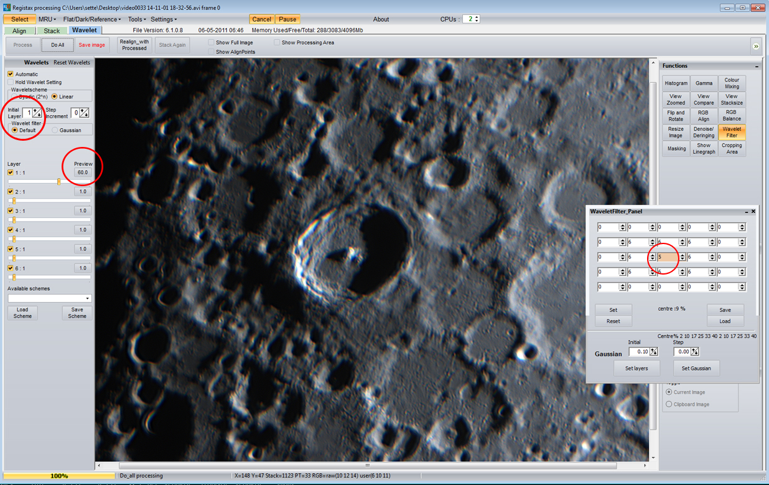Check the Hold Wavelet Setting box
The image size is (769, 485).
click(11, 82)
